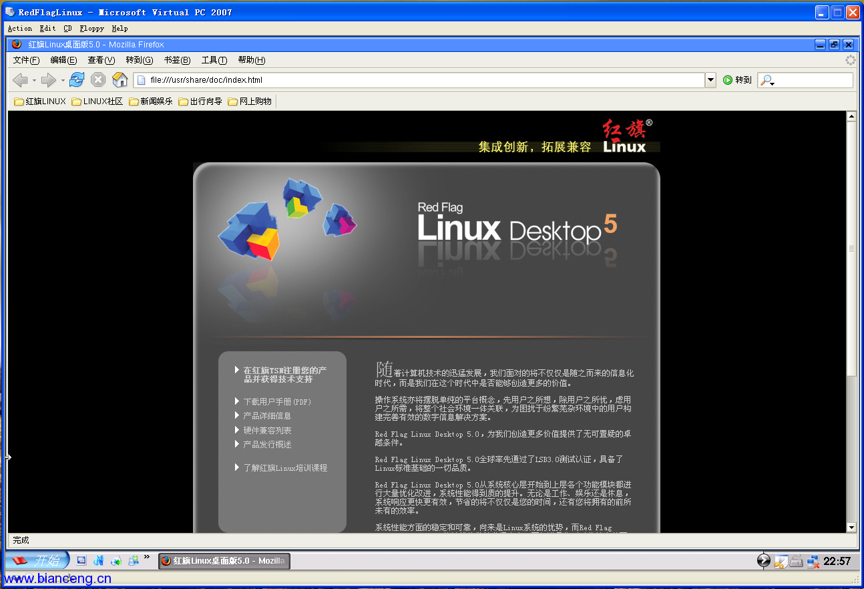Image resolution: width=864 pixels, height=589 pixels.
Task: Click the third quick-launch icon with green arrow
Action: [x=116, y=561]
